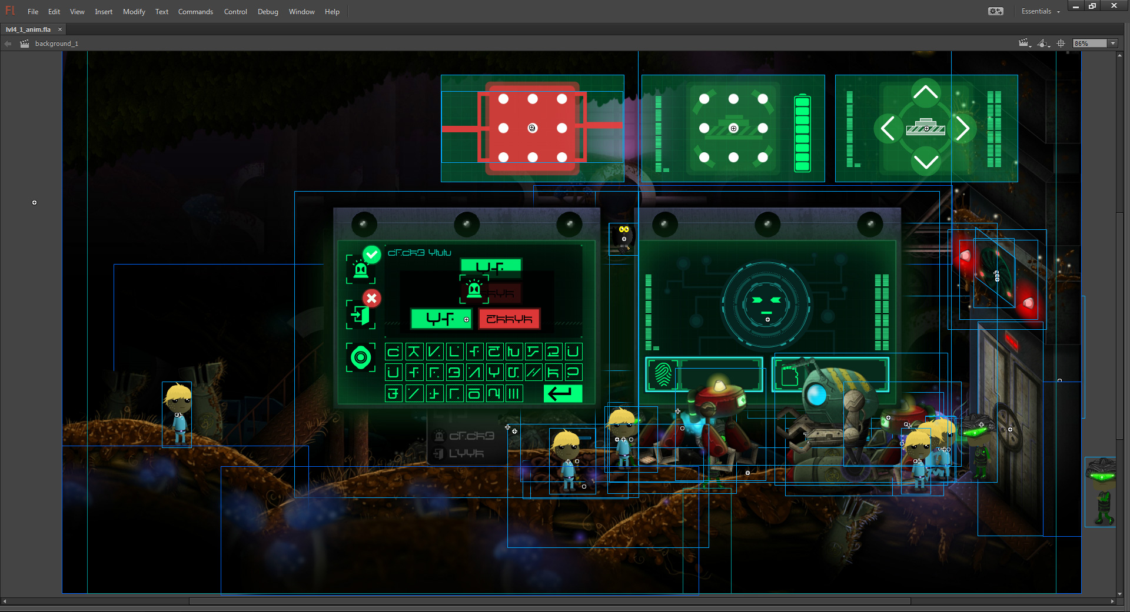Select the alarm siren icon beside the checkmark
This screenshot has height=612, width=1130.
click(x=360, y=270)
